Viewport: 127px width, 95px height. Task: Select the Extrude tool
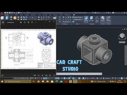[7, 18]
